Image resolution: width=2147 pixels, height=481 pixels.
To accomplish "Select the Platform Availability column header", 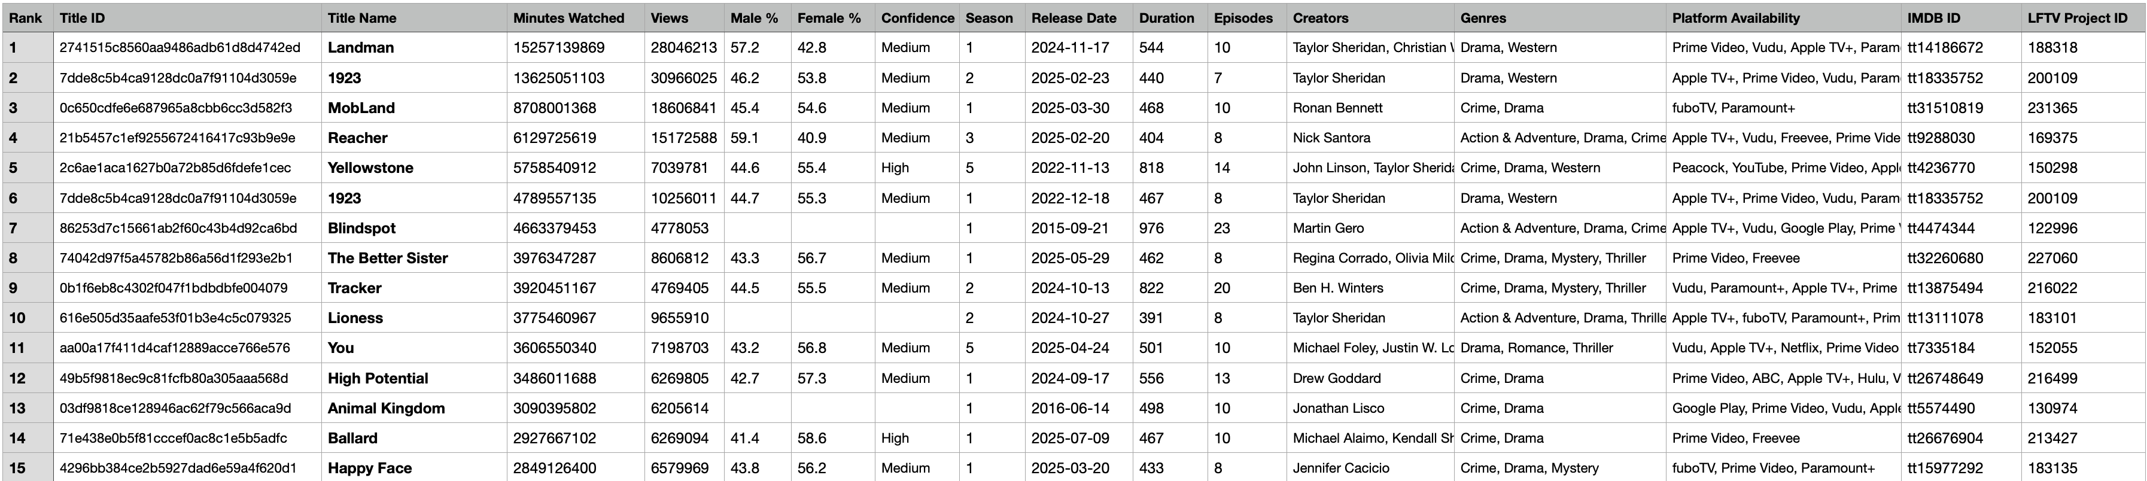I will pyautogui.click(x=1735, y=17).
